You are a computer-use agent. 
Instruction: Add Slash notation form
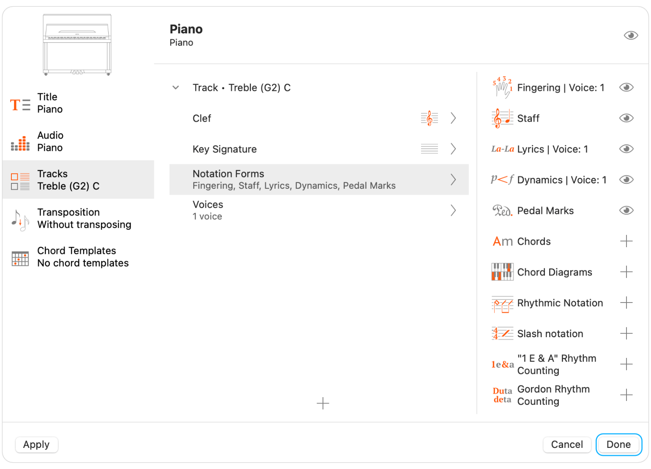[x=626, y=334]
